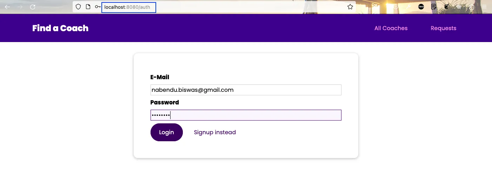The height and width of the screenshot is (191, 492).
Task: Open the Firefox hamburger application menu
Action: (484, 7)
